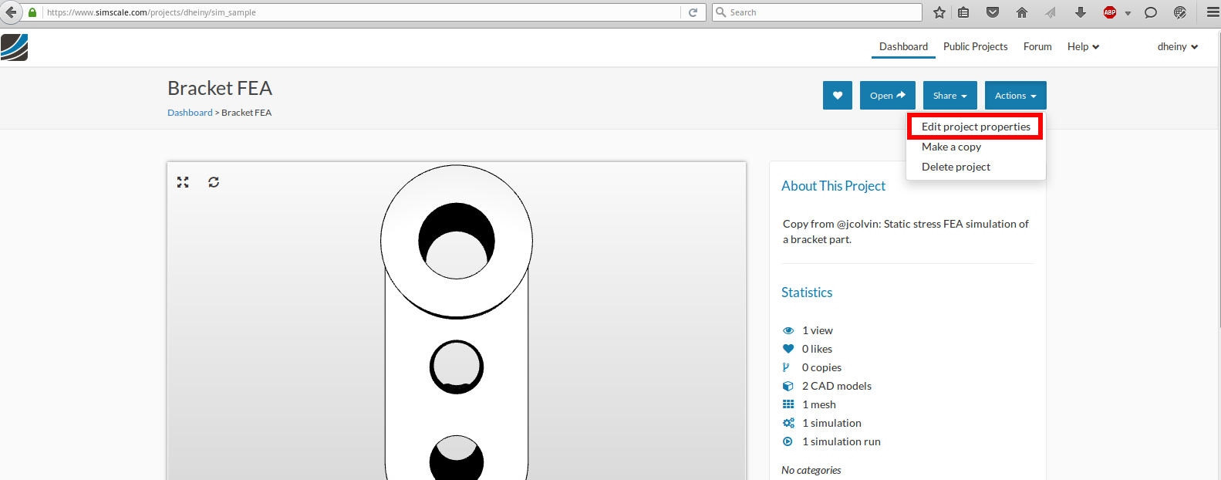
Task: Reload the page with the refresh icon
Action: pos(693,12)
